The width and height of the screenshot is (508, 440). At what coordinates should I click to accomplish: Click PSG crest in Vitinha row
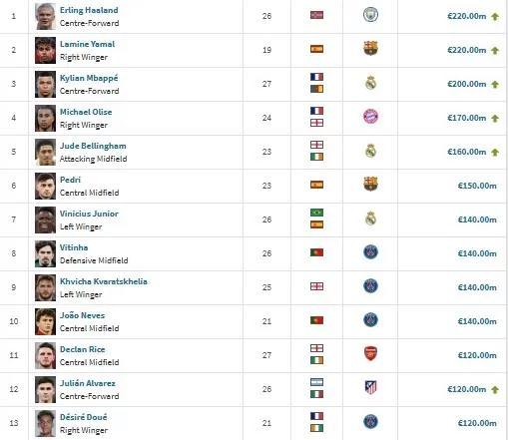pyautogui.click(x=370, y=252)
